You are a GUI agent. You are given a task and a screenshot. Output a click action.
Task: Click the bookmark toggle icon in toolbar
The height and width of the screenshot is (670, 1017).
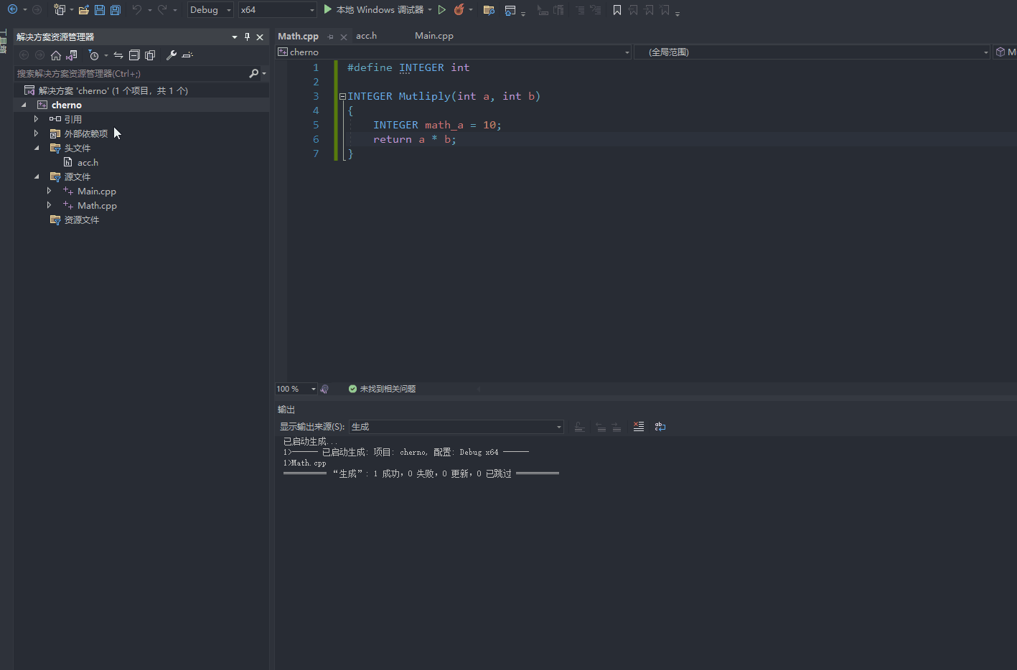617,10
